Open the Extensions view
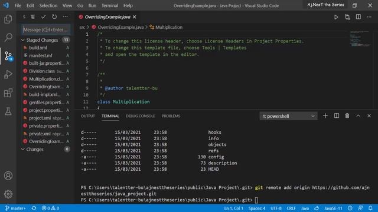 pyautogui.click(x=8, y=93)
